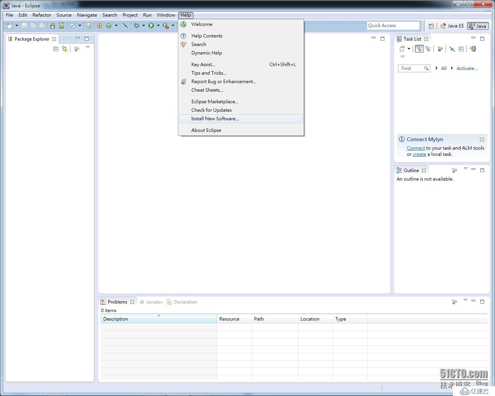Open the Run dropdown arrow
Image resolution: width=495 pixels, height=396 pixels.
[x=158, y=26]
